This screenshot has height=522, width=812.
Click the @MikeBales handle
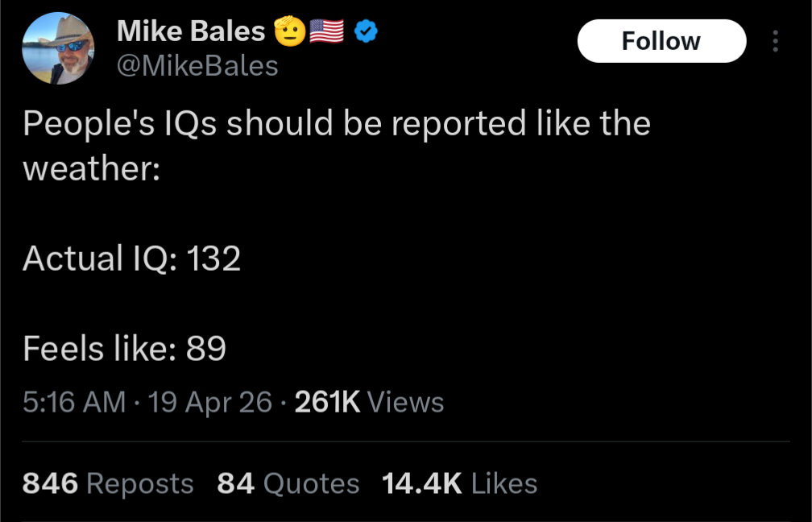(x=198, y=66)
